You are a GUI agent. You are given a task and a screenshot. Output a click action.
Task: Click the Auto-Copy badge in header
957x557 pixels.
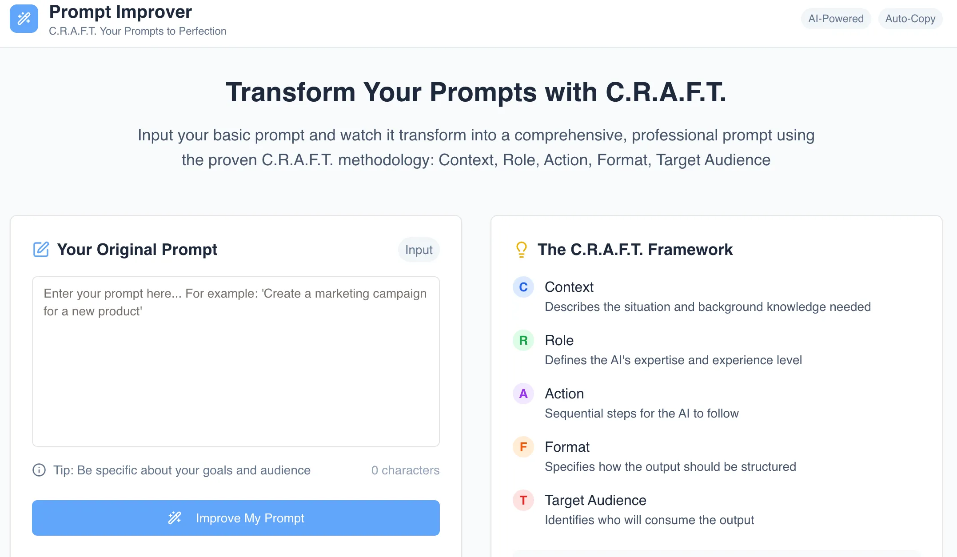point(910,19)
